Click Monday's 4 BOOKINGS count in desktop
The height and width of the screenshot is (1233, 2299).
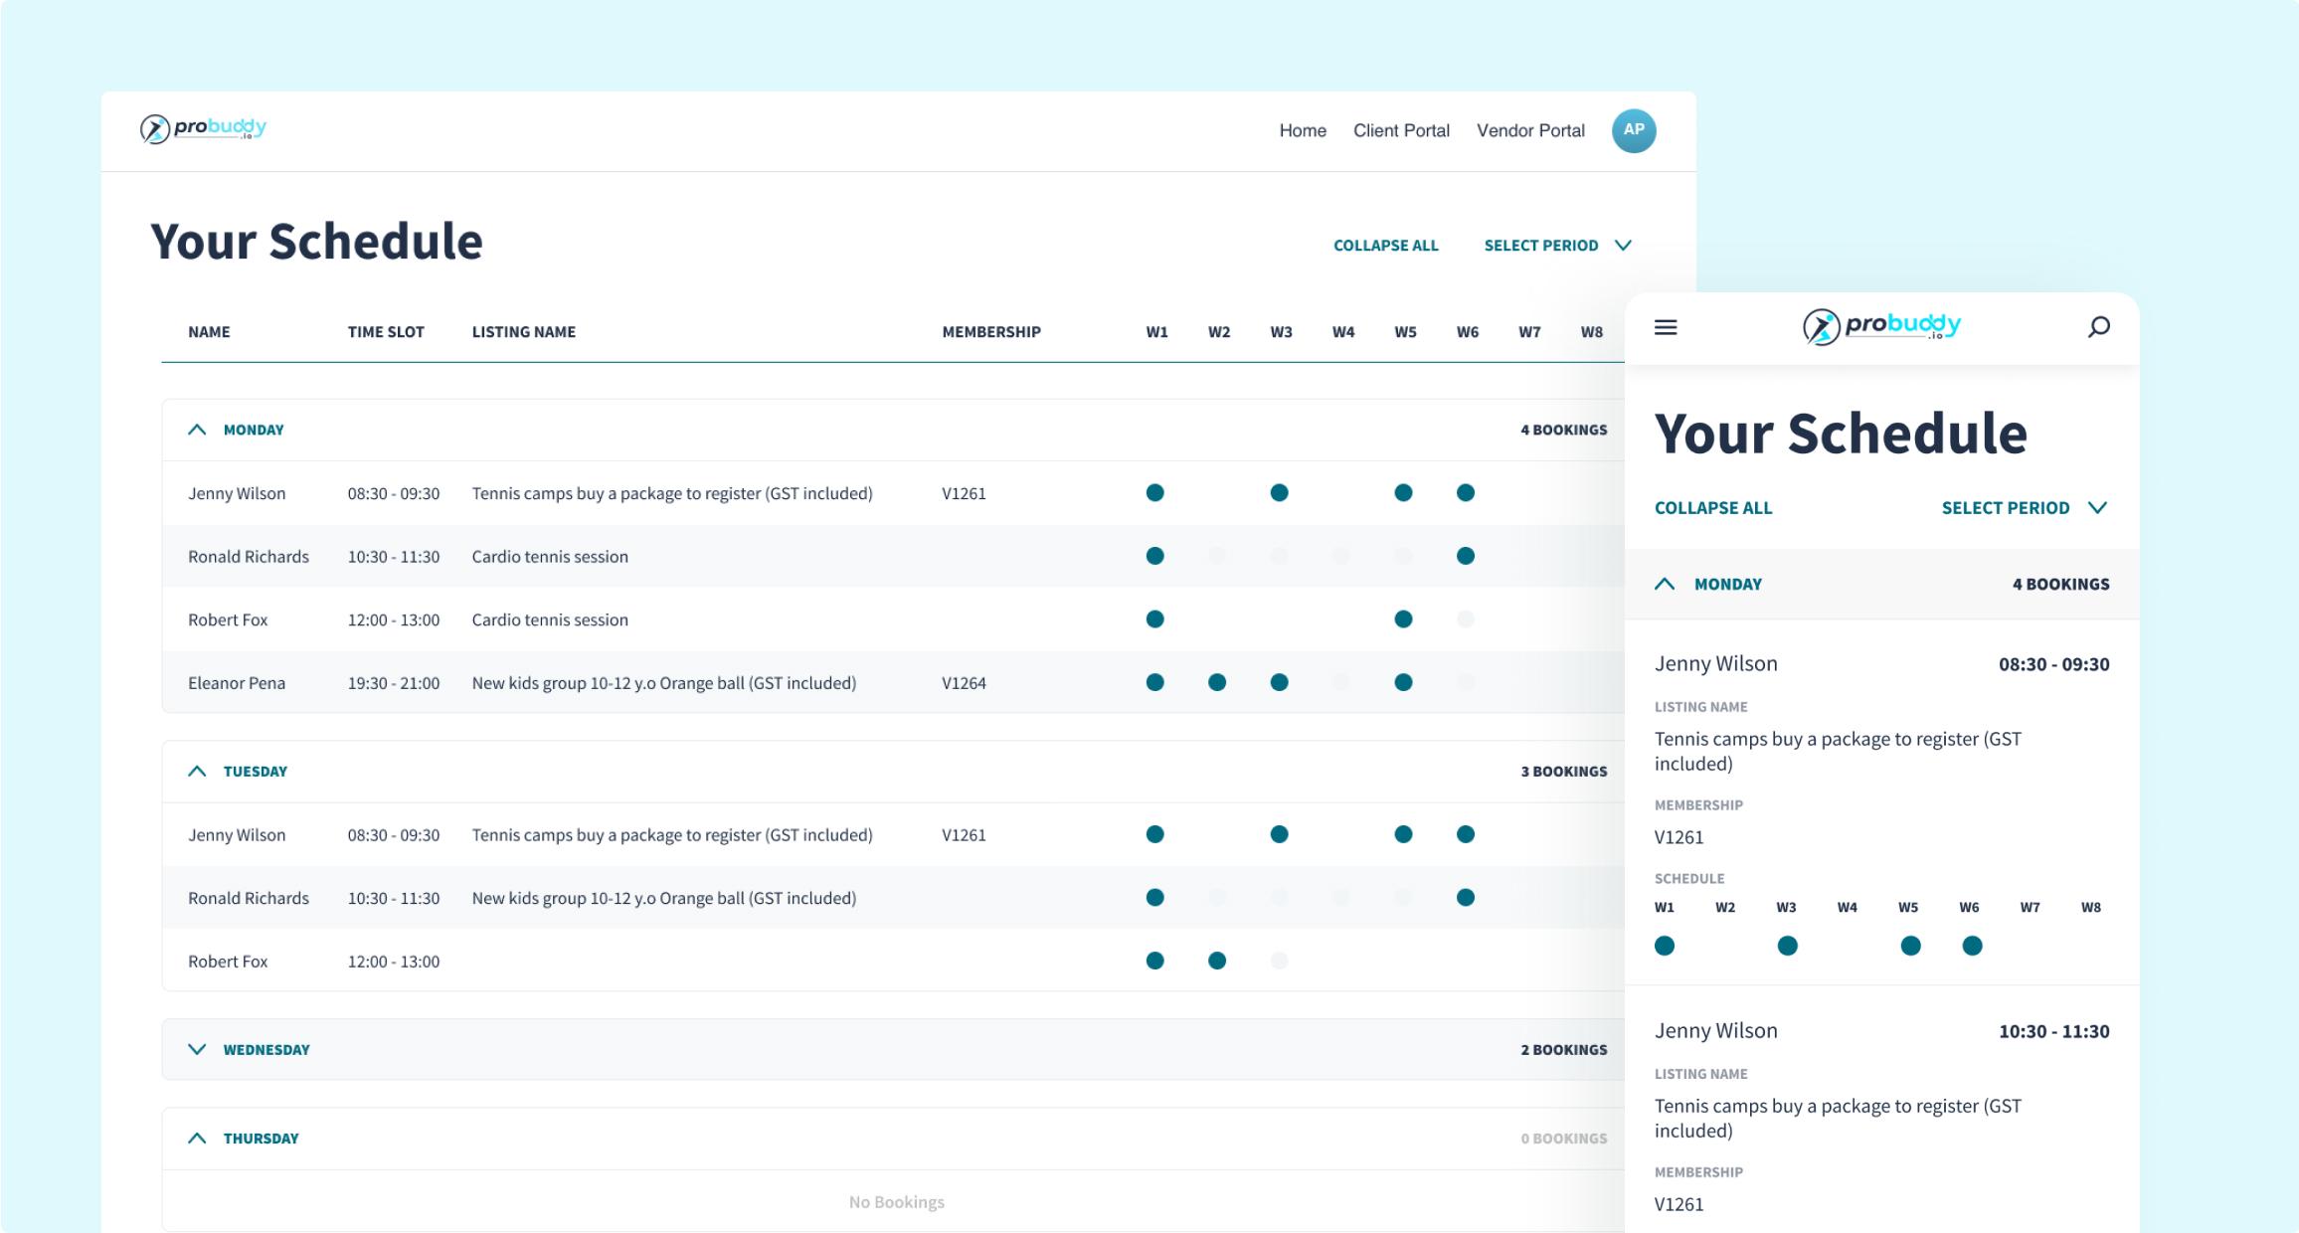click(x=1563, y=430)
